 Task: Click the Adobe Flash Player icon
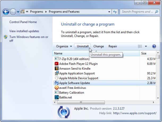57,64
